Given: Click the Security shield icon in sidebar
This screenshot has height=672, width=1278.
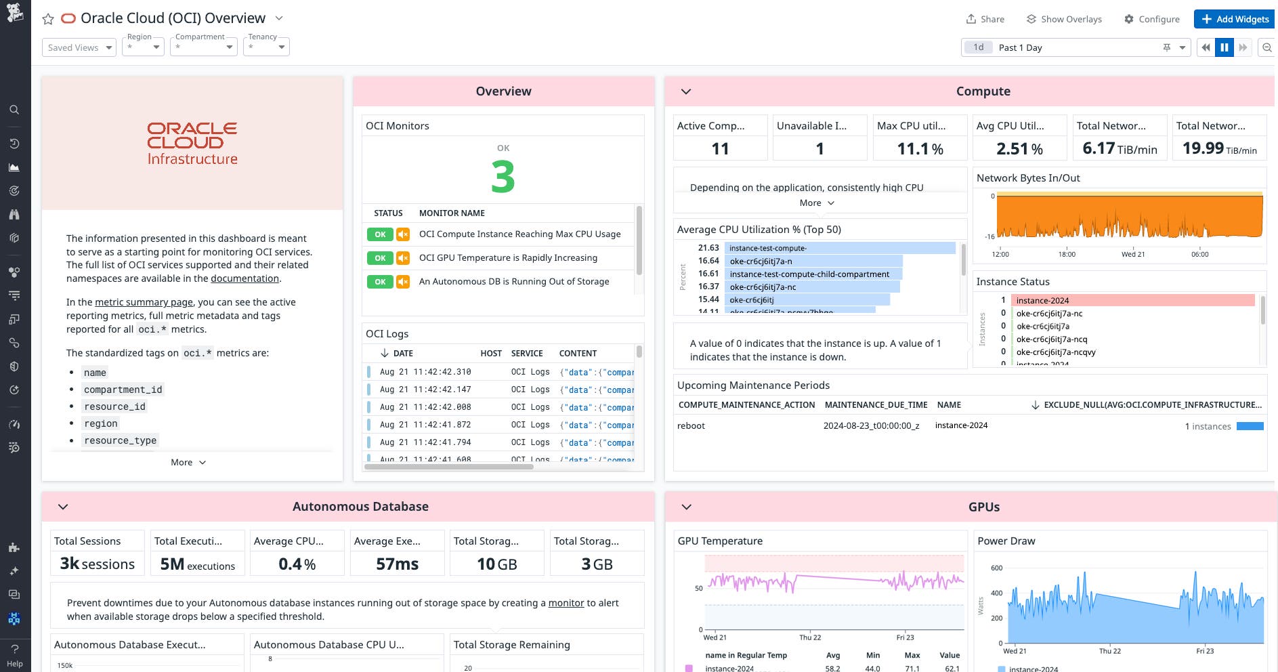Looking at the screenshot, I should point(14,366).
